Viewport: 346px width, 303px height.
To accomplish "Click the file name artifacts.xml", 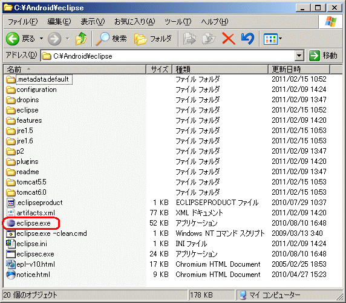I will (36, 213).
